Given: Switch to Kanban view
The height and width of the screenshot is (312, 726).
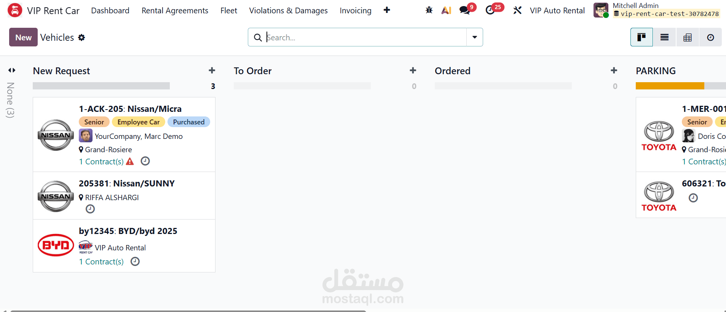Looking at the screenshot, I should coord(641,37).
